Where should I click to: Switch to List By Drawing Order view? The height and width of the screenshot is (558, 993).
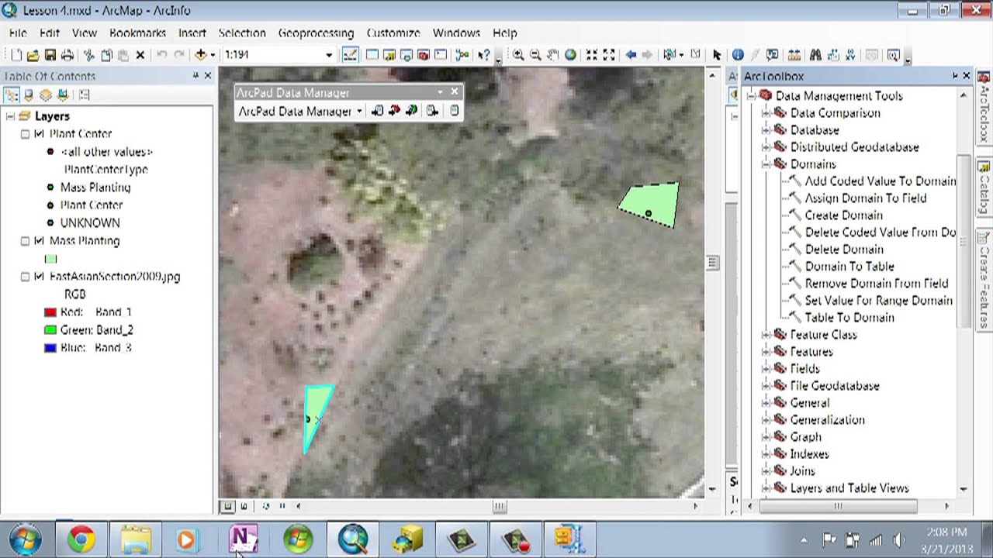12,95
